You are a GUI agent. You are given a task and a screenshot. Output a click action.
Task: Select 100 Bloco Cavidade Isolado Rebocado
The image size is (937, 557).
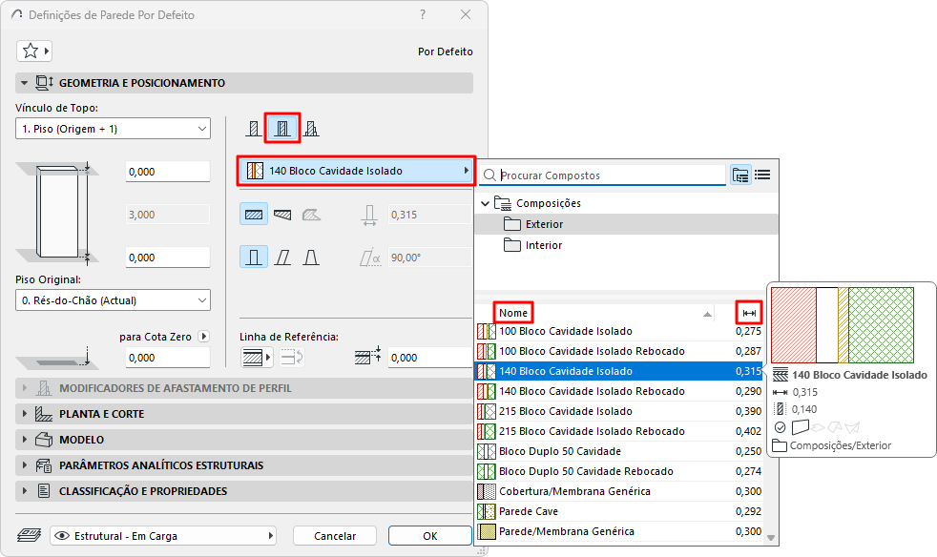(619, 351)
